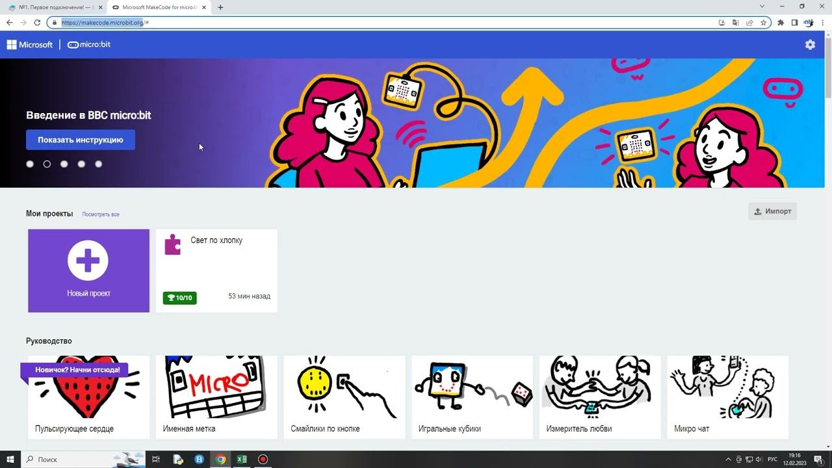
Task: Open Именная метка tutorial
Action: click(216, 397)
